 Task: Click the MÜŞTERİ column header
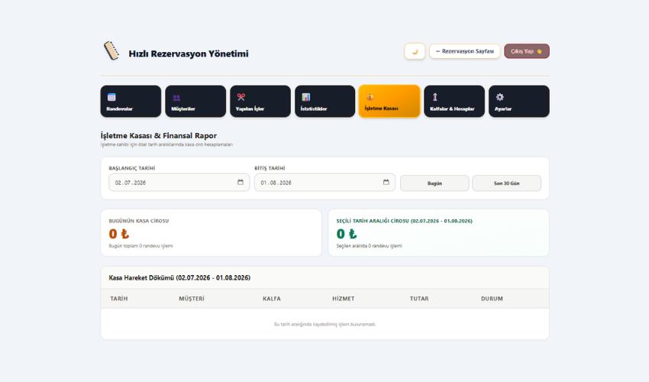click(x=192, y=299)
